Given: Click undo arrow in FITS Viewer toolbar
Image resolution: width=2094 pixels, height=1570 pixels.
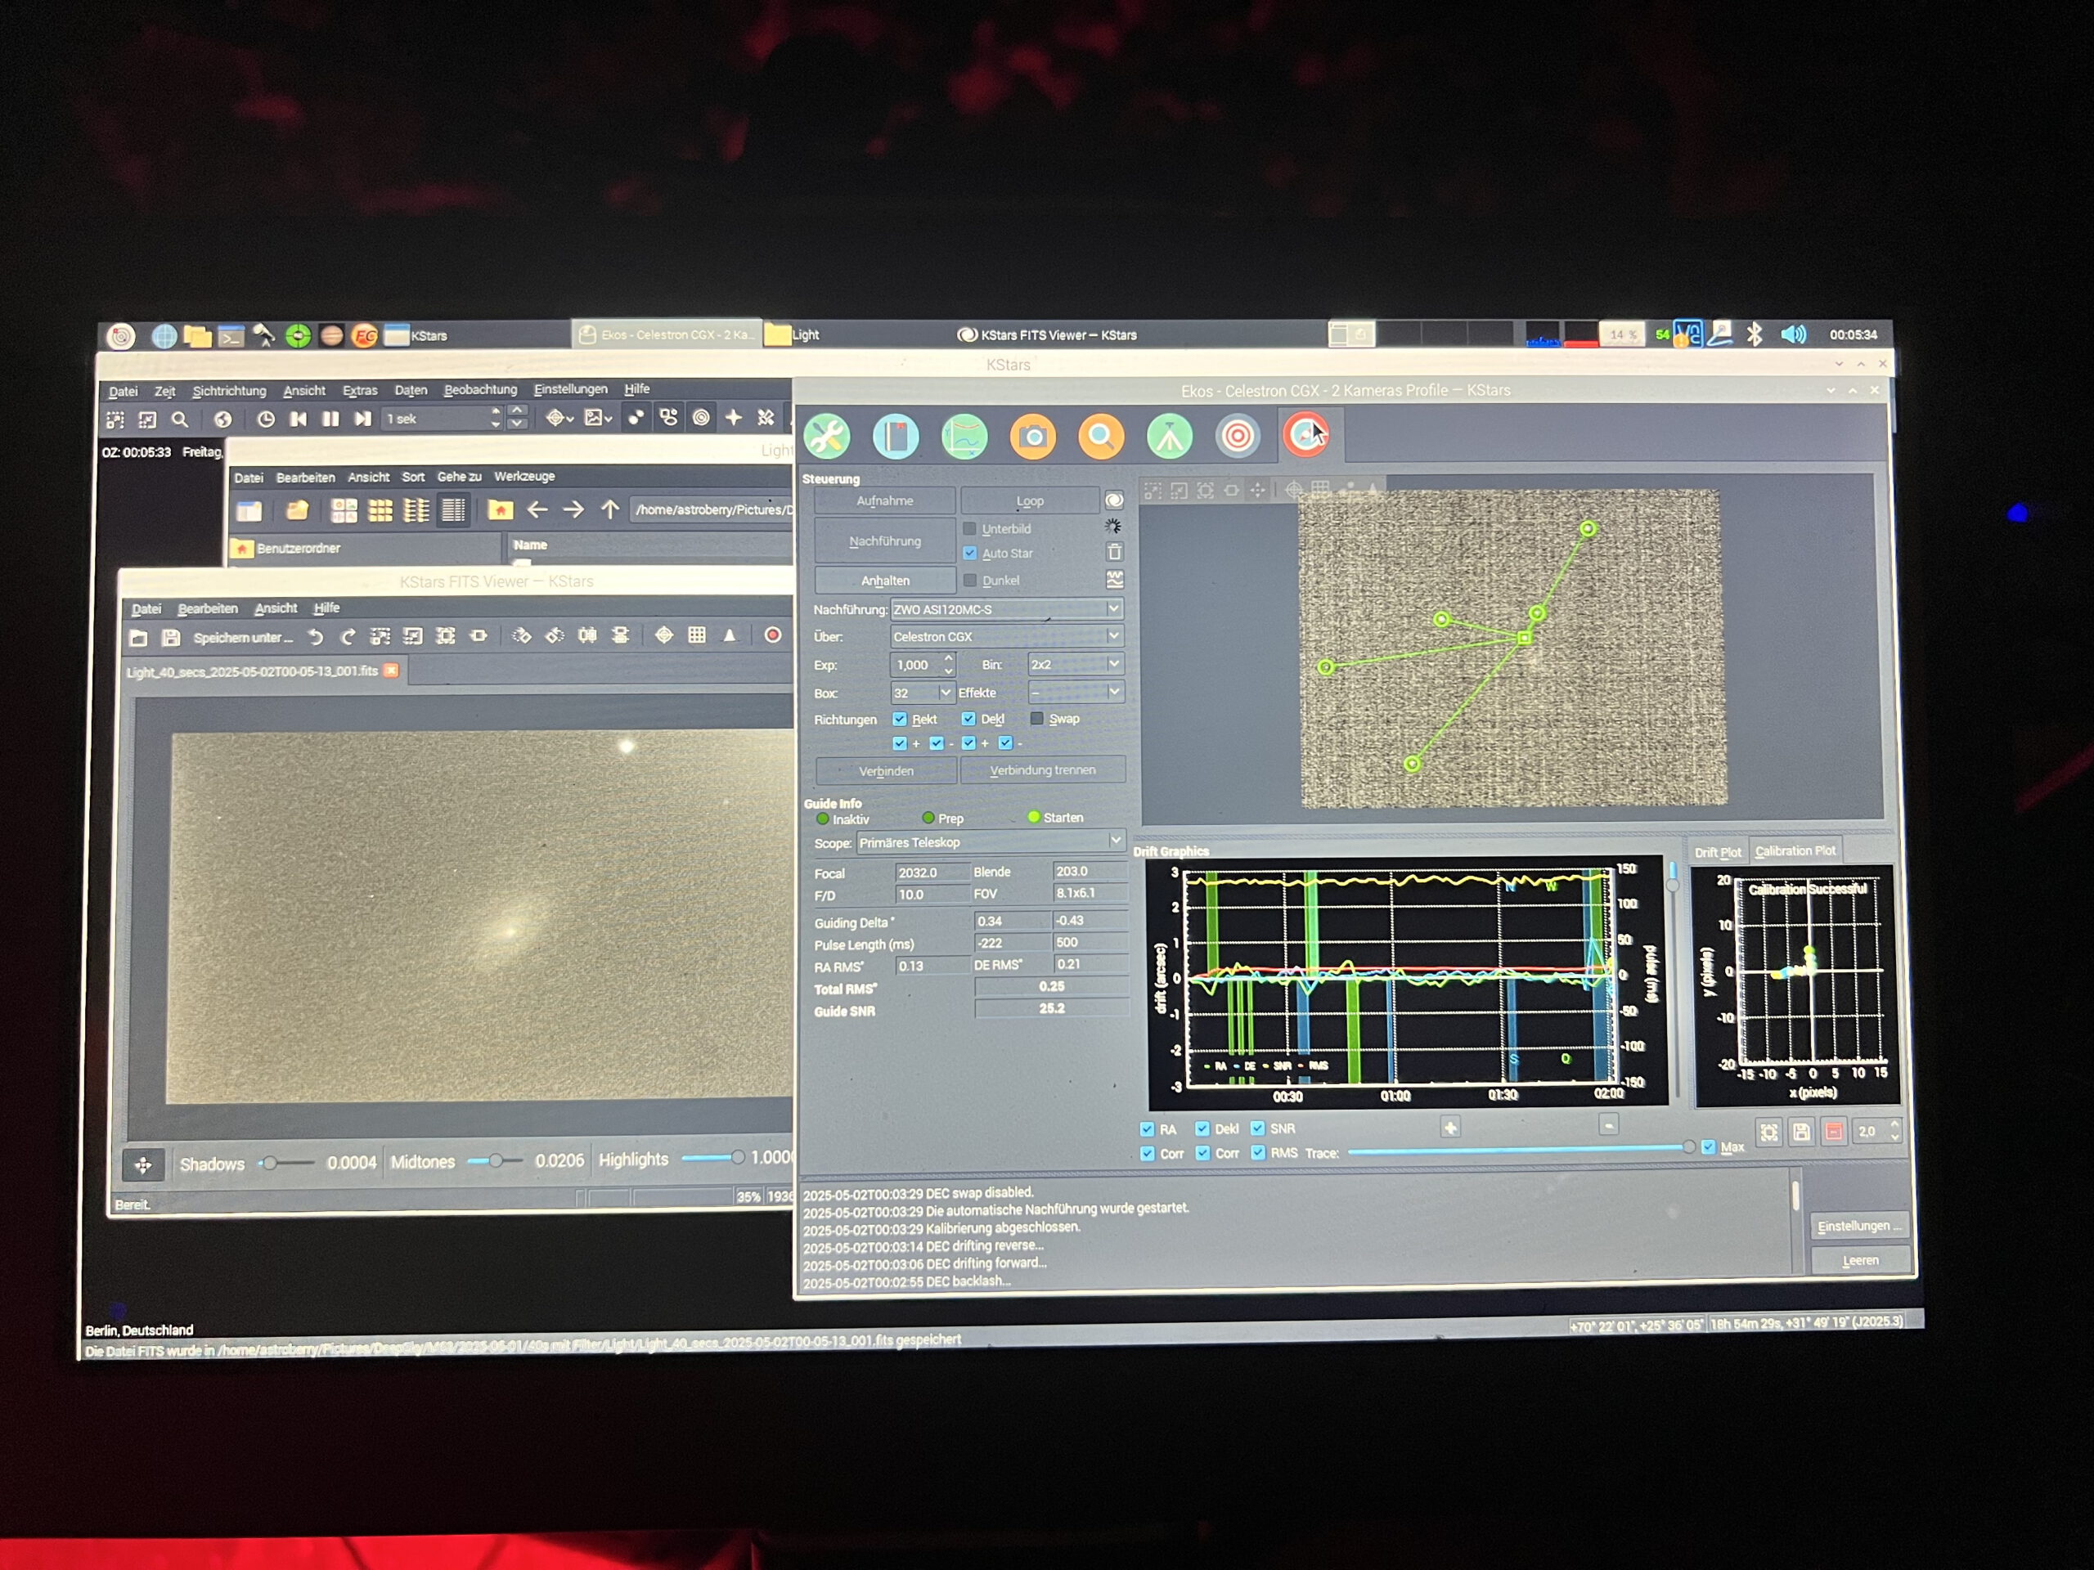Looking at the screenshot, I should click(315, 637).
